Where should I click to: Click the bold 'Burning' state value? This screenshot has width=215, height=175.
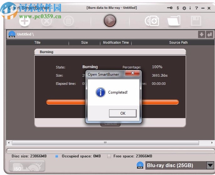(90, 67)
